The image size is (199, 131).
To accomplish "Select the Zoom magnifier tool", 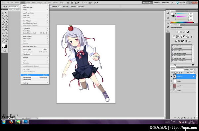I will click(x=6, y=41).
